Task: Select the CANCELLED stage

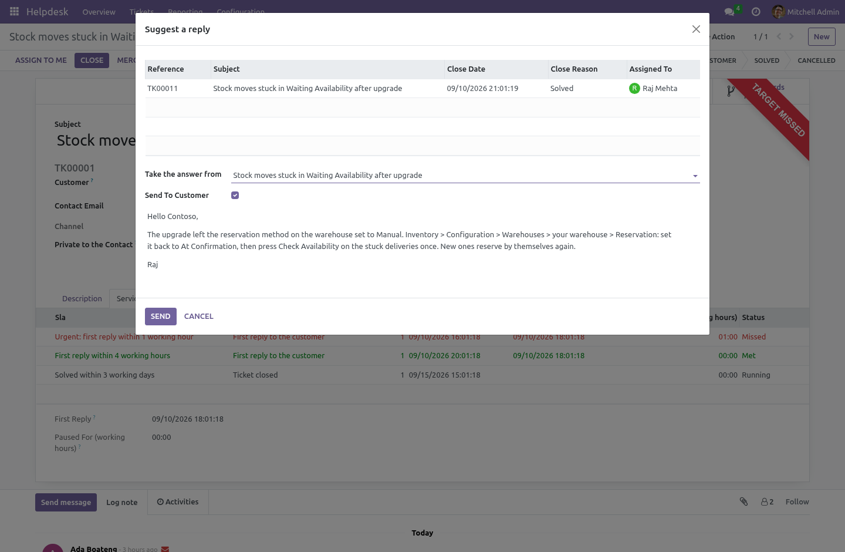Action: click(816, 60)
